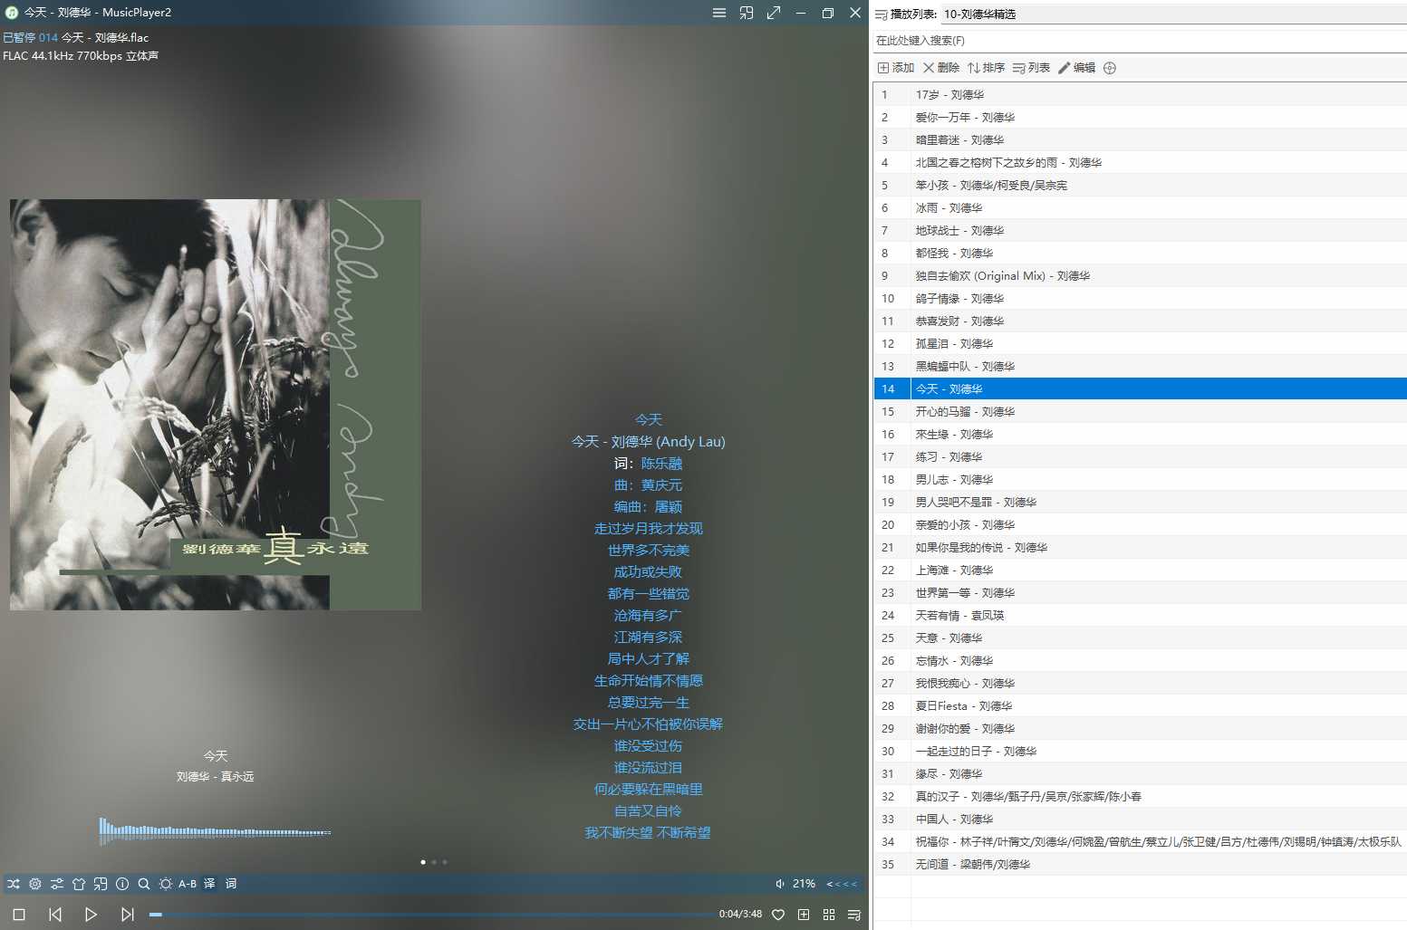Open settings gear icon in bottom toolbar
Screen dimensions: 1407x930
[35, 884]
